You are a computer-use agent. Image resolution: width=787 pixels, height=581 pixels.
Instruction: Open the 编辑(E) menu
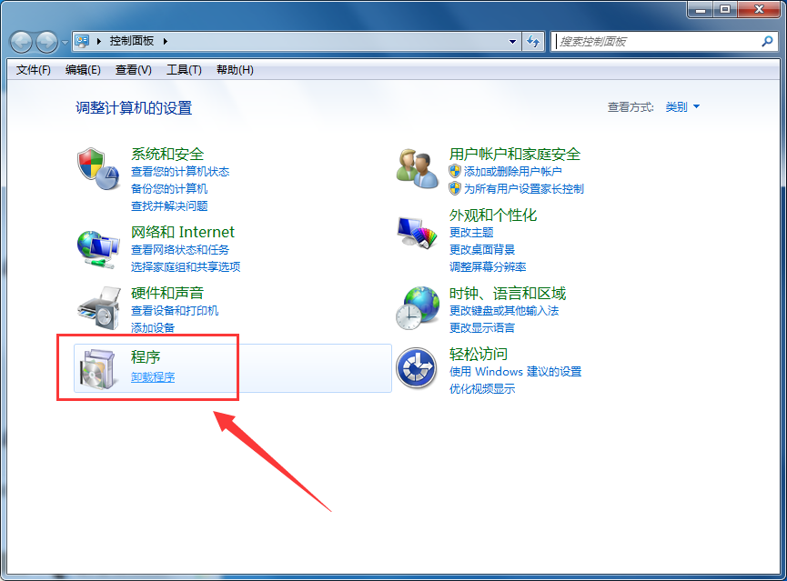(x=83, y=70)
